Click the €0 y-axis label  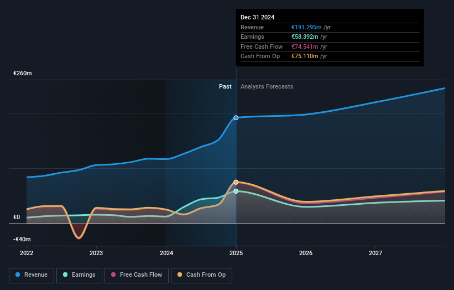(x=17, y=217)
